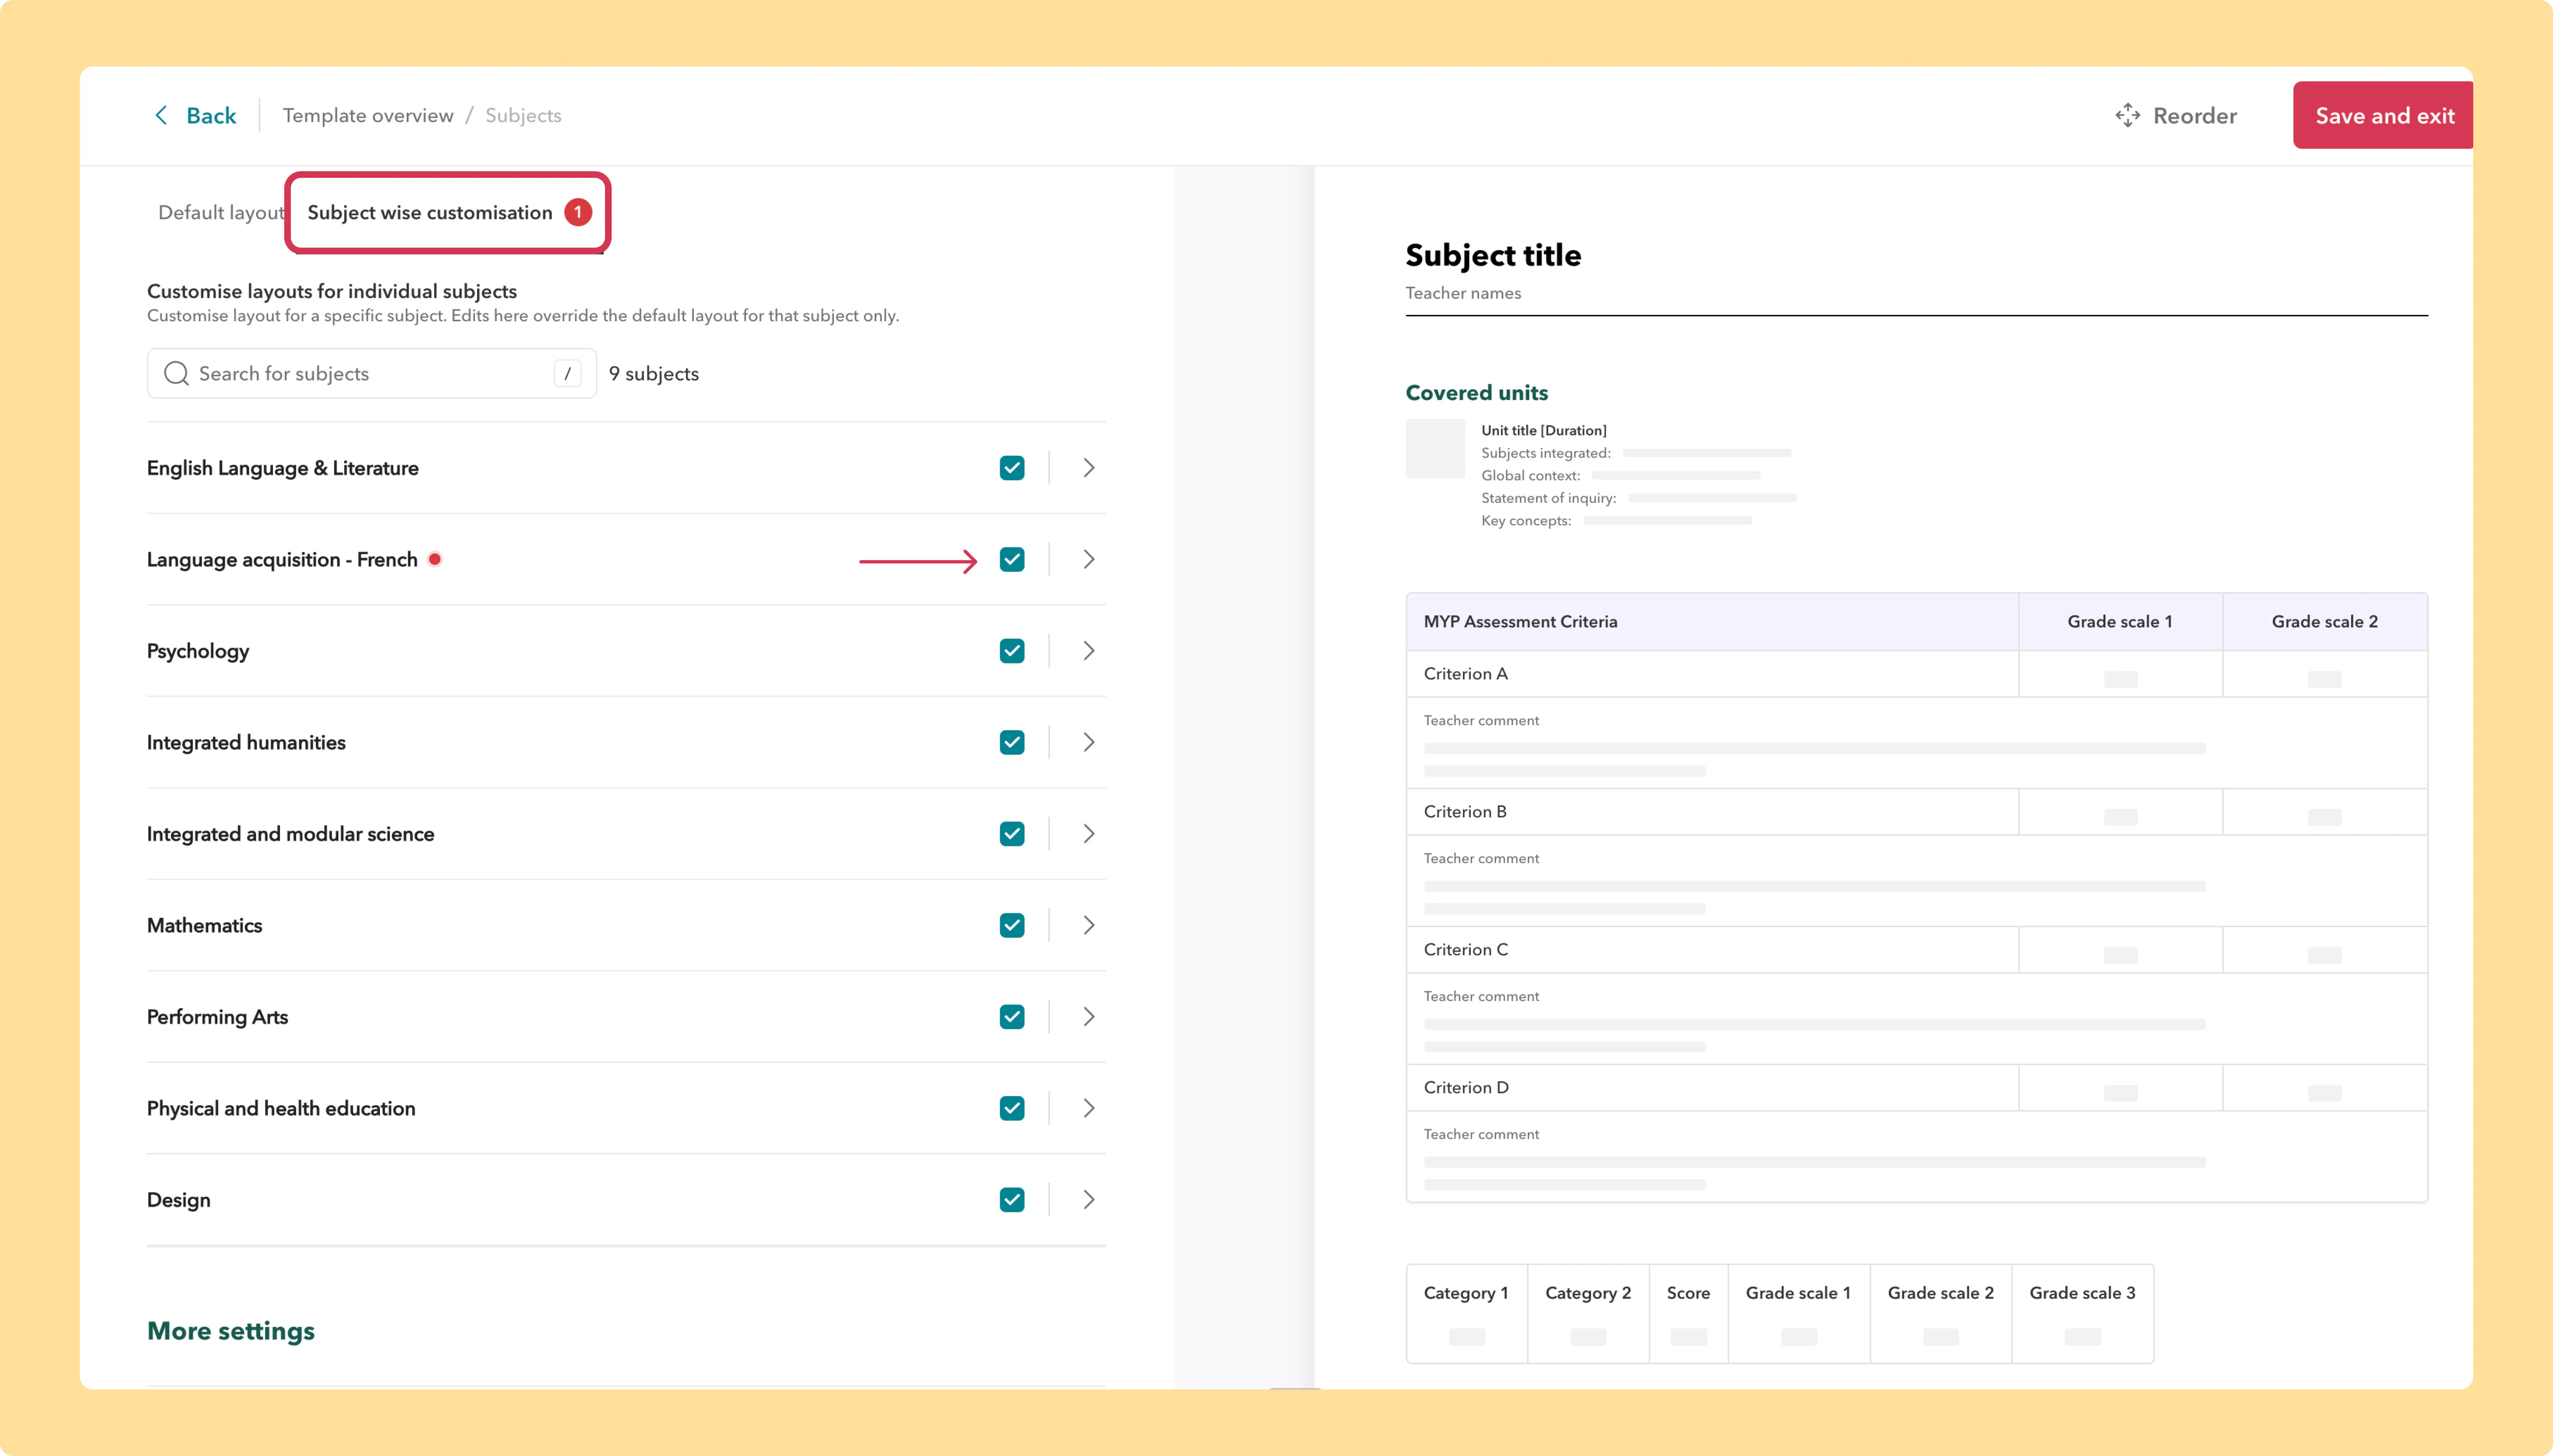This screenshot has width=2553, height=1456.
Task: Click the Global context label
Action: pos(1530,476)
